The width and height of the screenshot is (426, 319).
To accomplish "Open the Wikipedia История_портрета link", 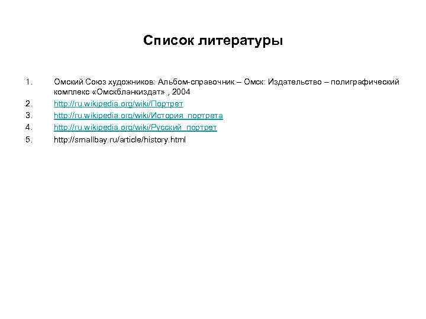I will click(x=138, y=116).
